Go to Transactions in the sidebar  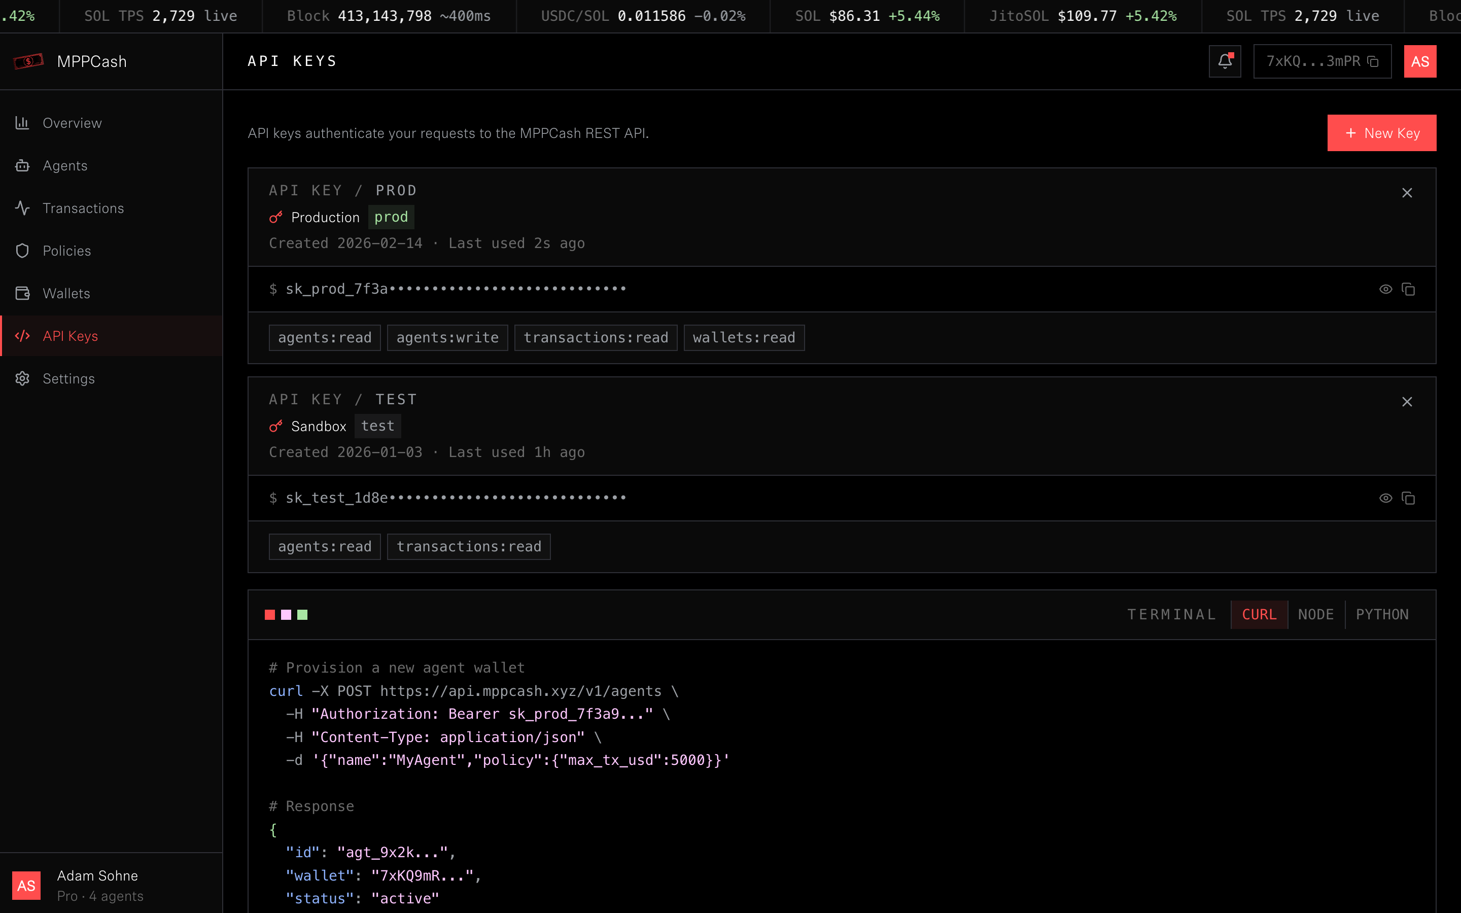[x=83, y=208]
